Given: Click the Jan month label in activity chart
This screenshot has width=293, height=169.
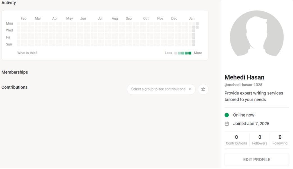Looking at the screenshot, I should [191, 18].
